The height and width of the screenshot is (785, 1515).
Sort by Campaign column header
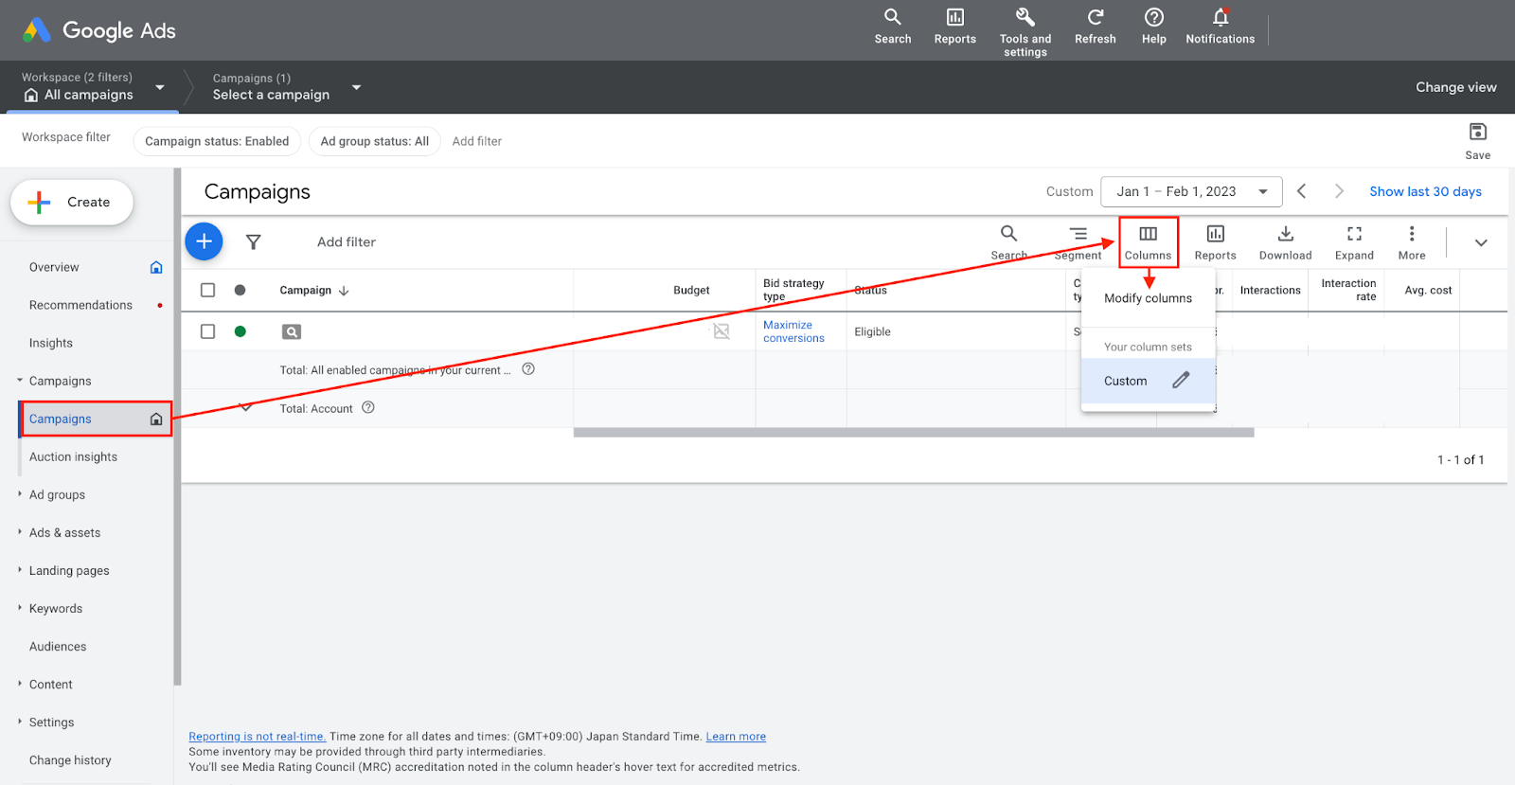pos(314,291)
